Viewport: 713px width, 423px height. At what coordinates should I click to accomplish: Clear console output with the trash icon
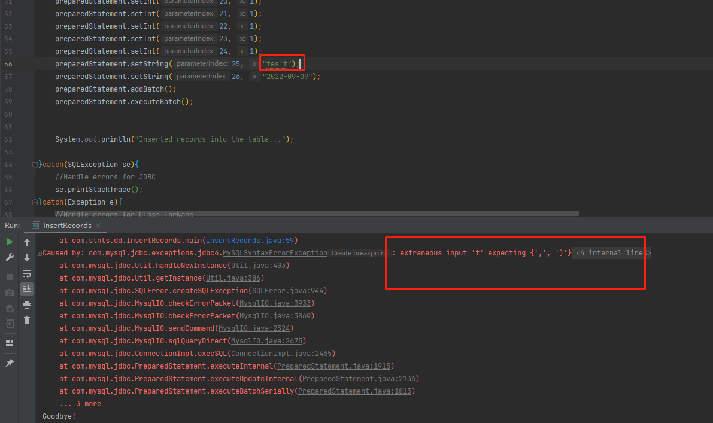pyautogui.click(x=27, y=320)
